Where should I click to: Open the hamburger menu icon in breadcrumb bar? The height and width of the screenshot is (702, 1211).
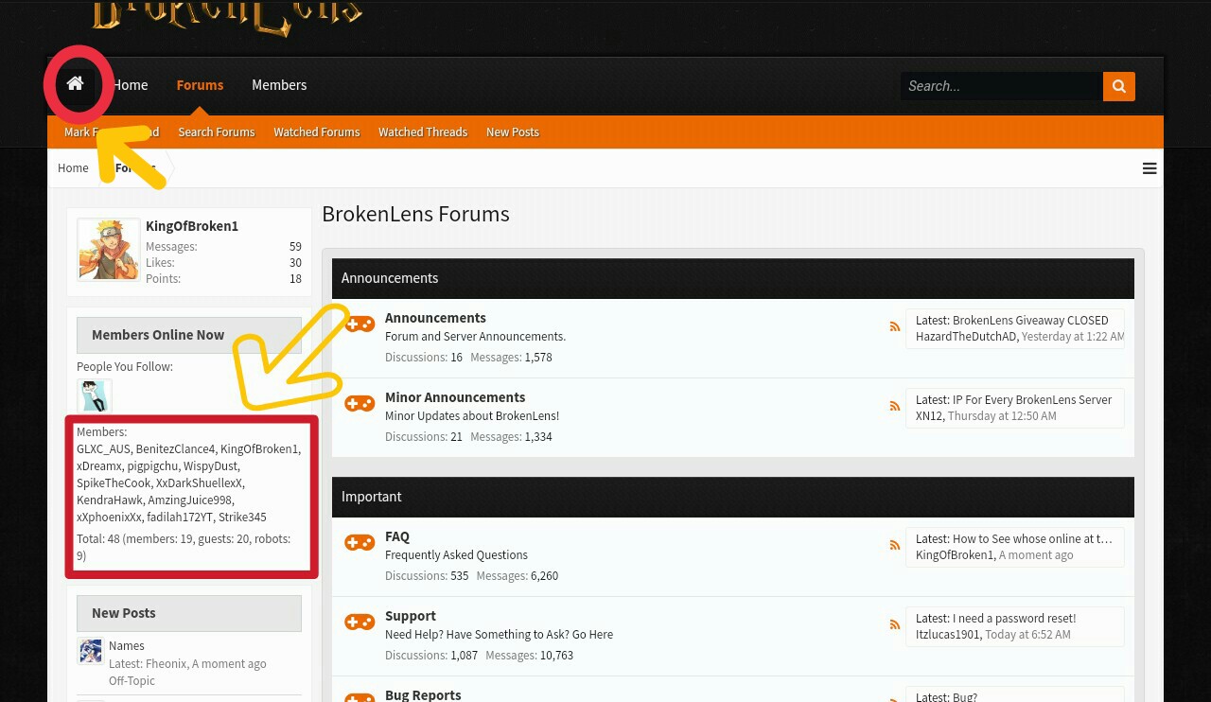(1150, 168)
